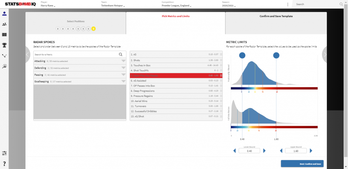Grab the lower bound slider circle handle
Image resolution: width=348 pixels, height=169 pixels.
coord(242,55)
